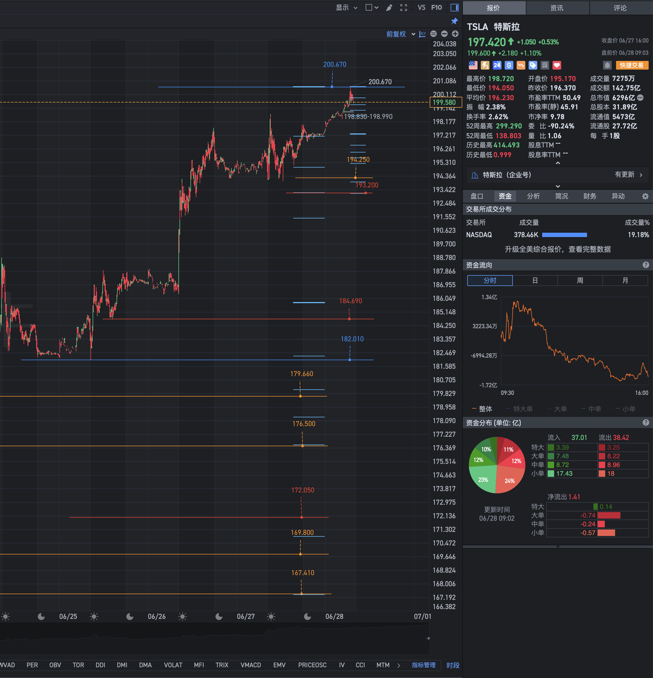This screenshot has width=653, height=678.
Task: Toggle the right sidebar panel icon
Action: [x=455, y=8]
